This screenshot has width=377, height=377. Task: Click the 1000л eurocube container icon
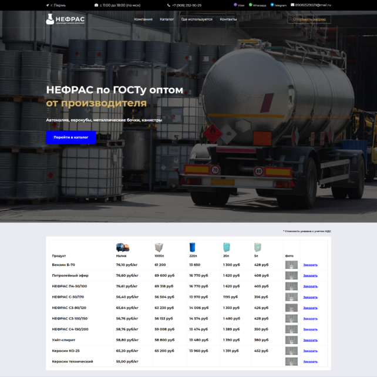(x=159, y=247)
